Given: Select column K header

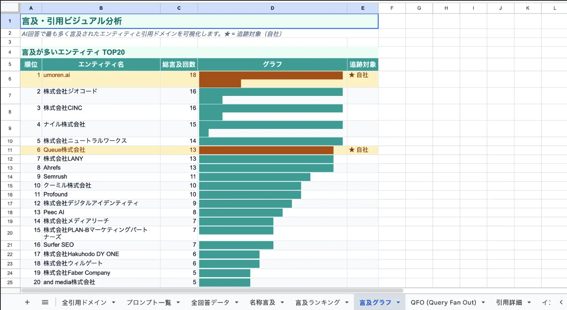Looking at the screenshot, I should coord(528,8).
